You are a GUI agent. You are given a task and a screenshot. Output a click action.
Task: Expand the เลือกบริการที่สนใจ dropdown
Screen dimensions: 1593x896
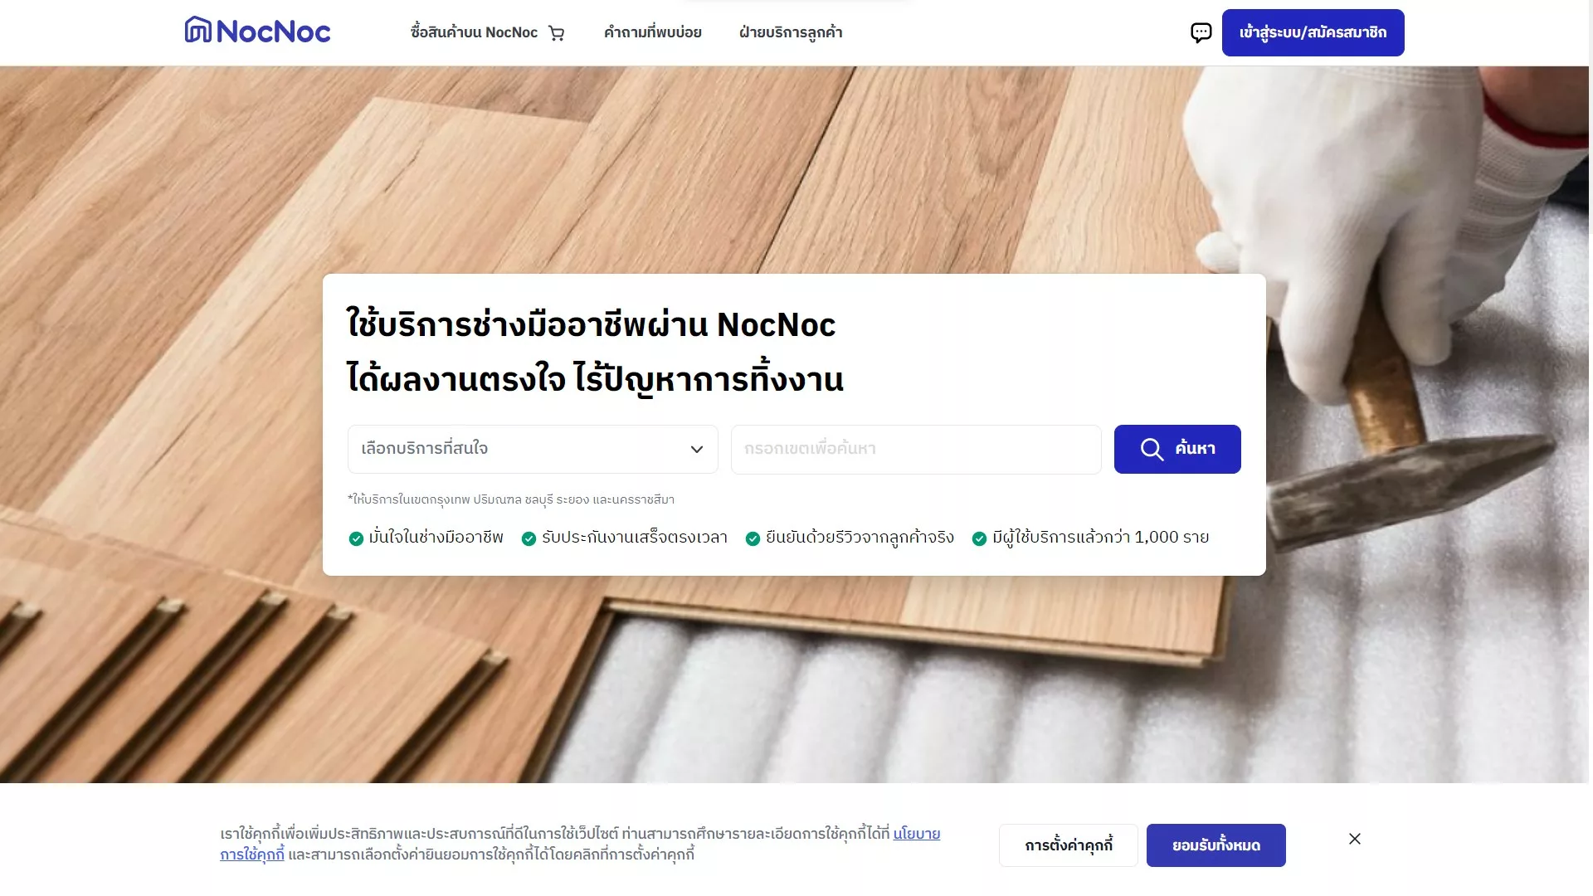(533, 449)
